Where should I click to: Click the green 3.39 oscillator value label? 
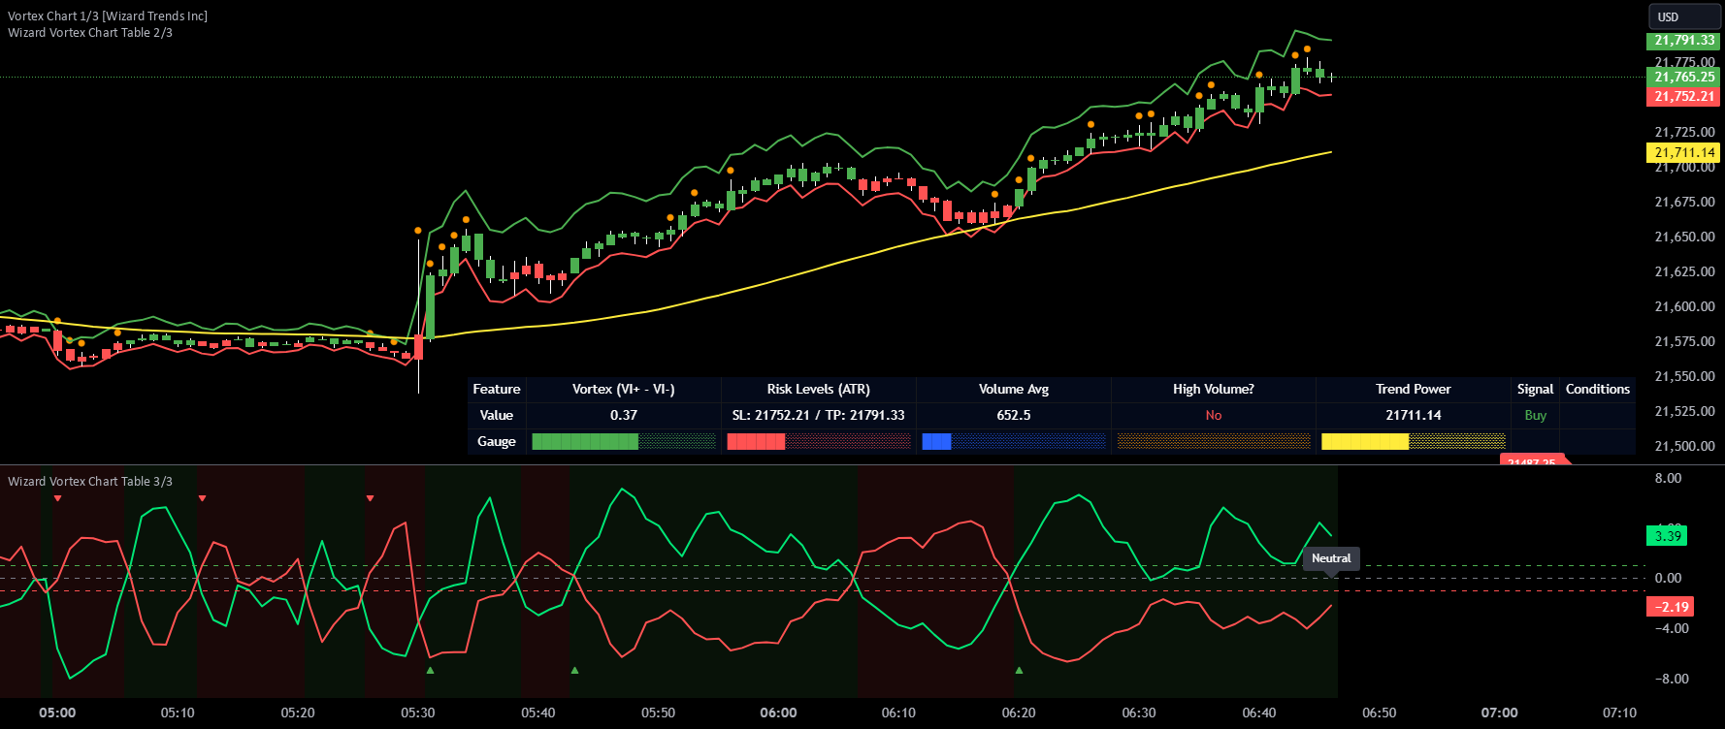[x=1668, y=536]
